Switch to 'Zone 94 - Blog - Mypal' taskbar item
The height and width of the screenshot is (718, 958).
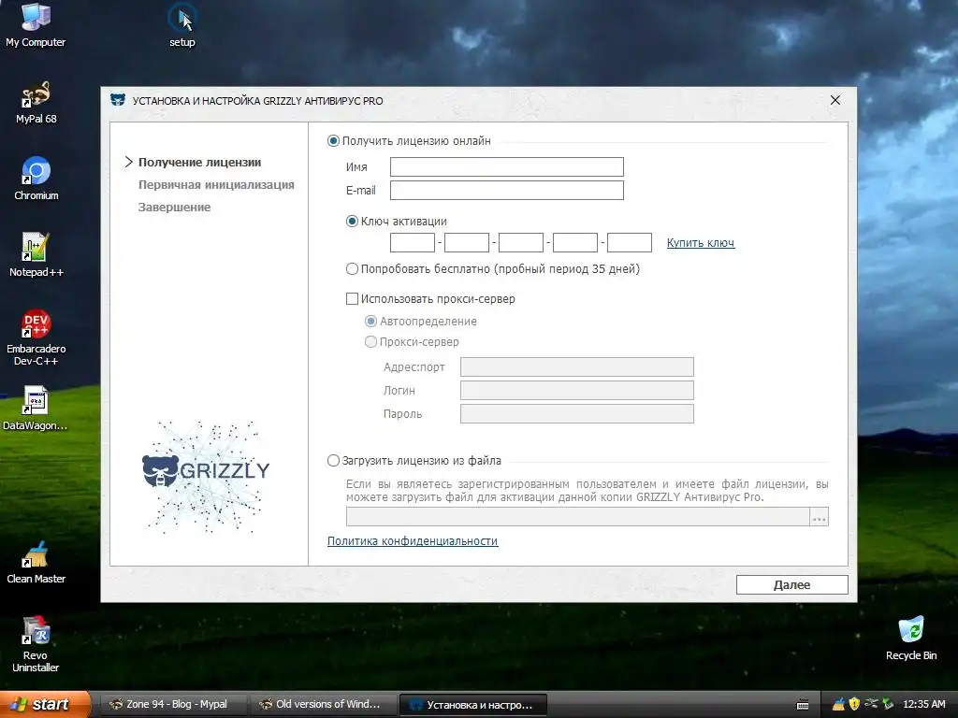[x=173, y=705]
